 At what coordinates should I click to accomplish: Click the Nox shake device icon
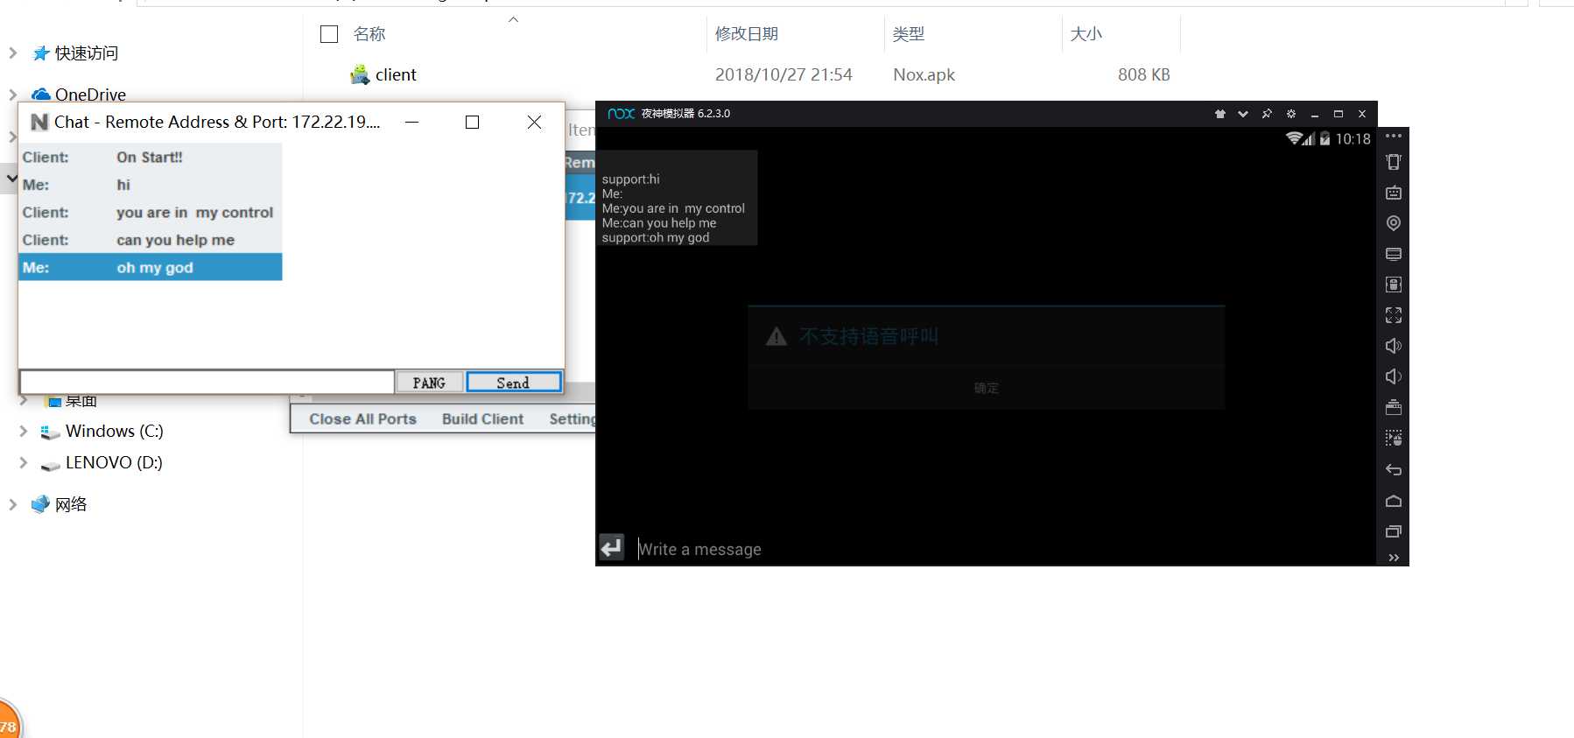(x=1394, y=162)
